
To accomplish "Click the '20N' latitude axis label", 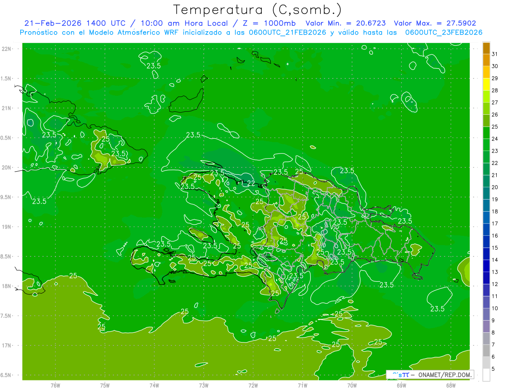I will tap(7, 167).
